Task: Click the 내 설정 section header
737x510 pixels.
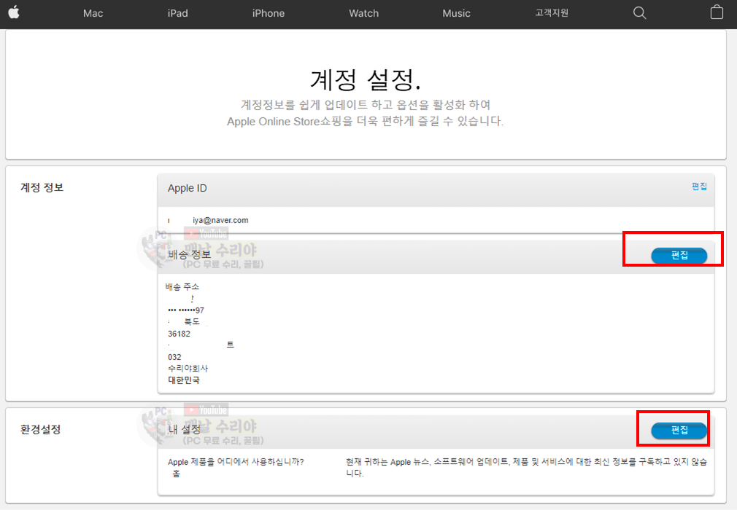Action: tap(185, 429)
